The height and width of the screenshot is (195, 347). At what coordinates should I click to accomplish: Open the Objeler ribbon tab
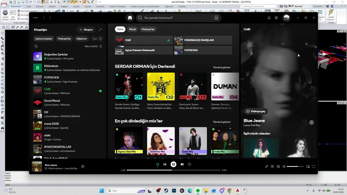coord(52,6)
